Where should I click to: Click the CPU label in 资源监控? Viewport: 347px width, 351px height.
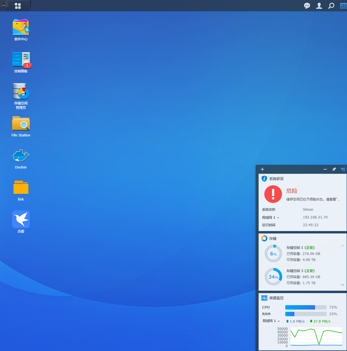[266, 307]
